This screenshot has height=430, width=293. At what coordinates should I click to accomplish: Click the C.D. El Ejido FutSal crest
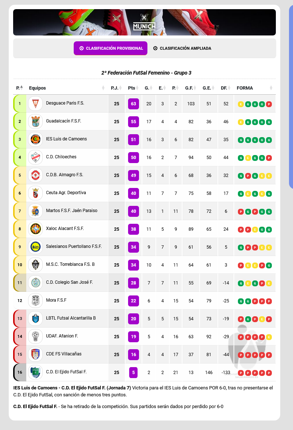coord(35,372)
